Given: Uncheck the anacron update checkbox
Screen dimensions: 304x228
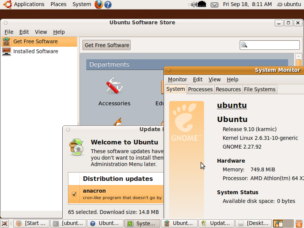Looking at the screenshot, I should point(74,194).
